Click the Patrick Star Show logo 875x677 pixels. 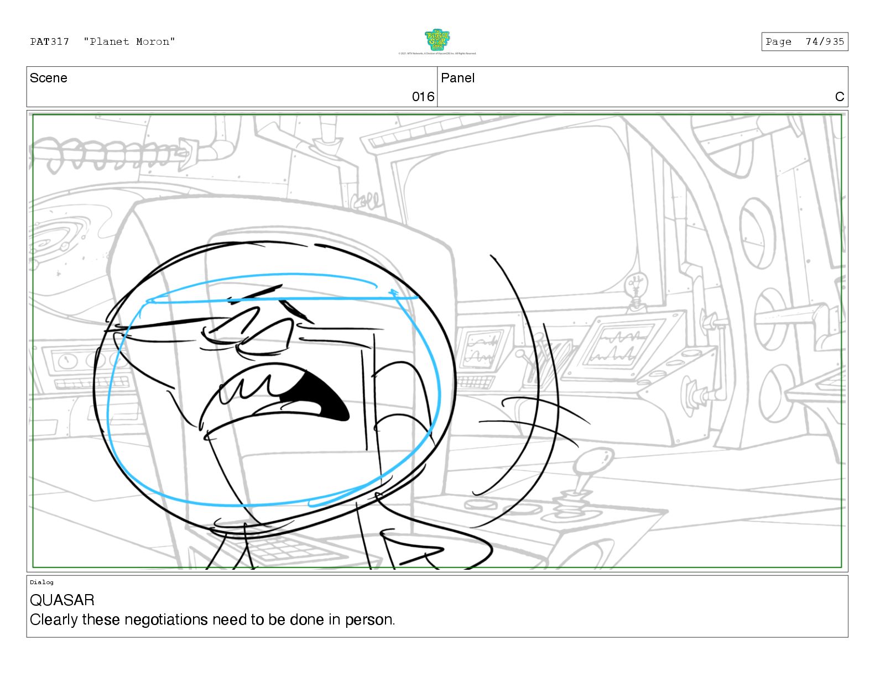tap(437, 40)
